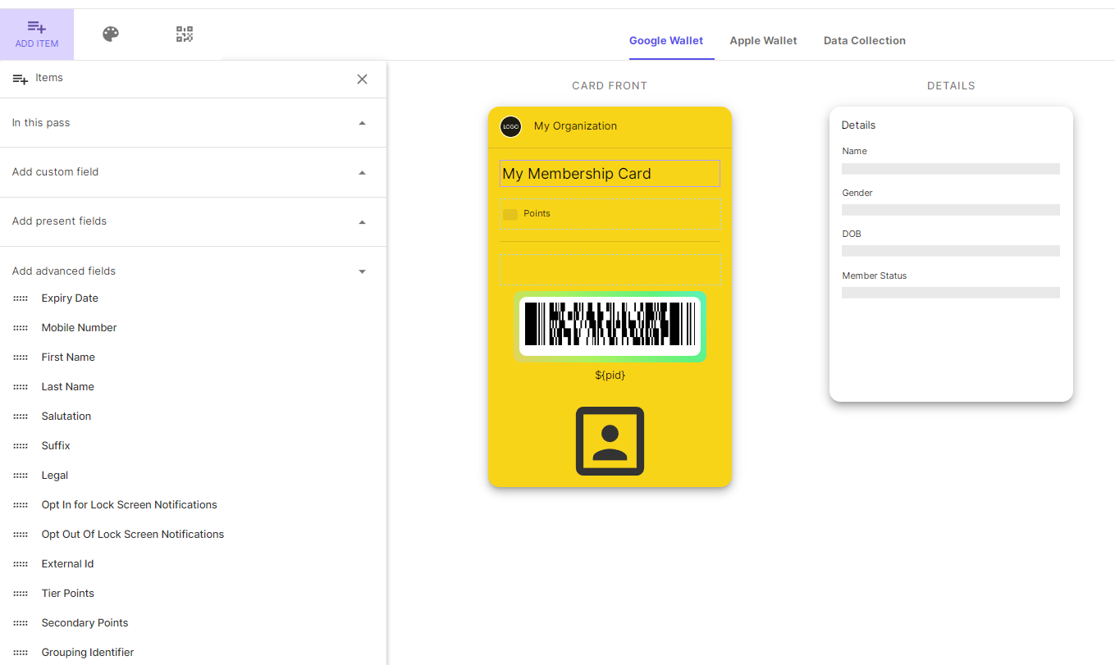
Task: Switch to the Google Wallet tab
Action: 666,41
